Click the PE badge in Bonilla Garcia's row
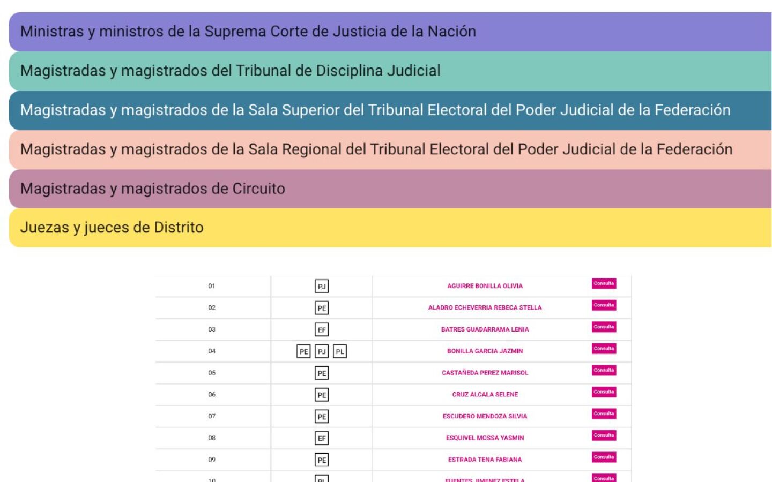Viewport: 772px width, 482px height. pos(303,352)
